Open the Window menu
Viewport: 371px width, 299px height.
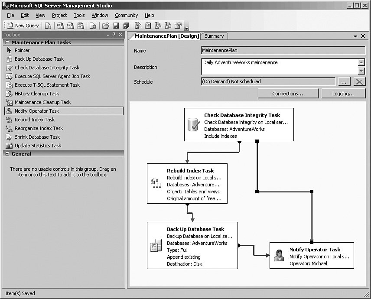(100, 15)
